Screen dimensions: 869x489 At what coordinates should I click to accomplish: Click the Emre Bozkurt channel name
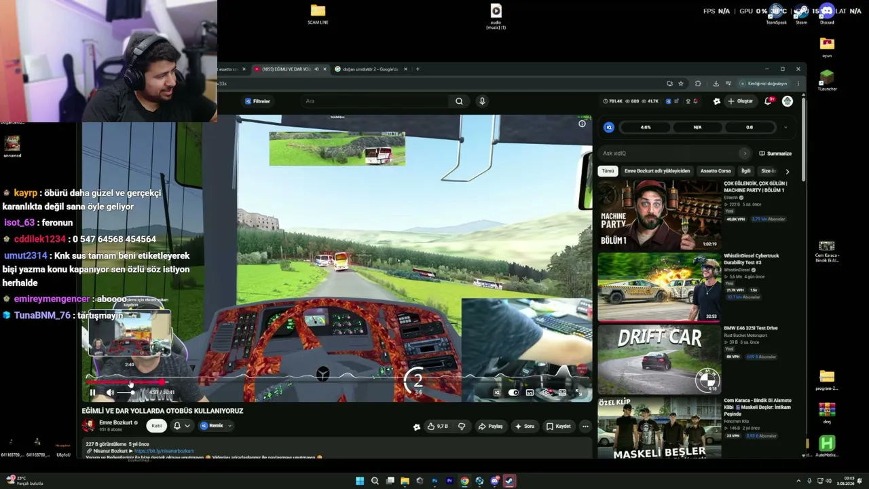click(x=116, y=422)
